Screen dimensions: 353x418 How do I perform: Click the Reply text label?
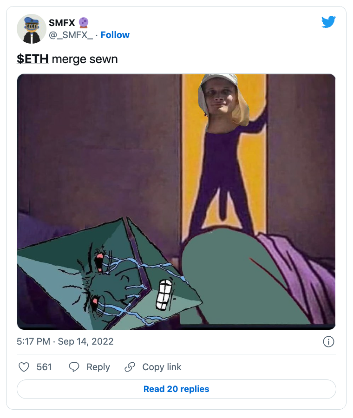98,367
